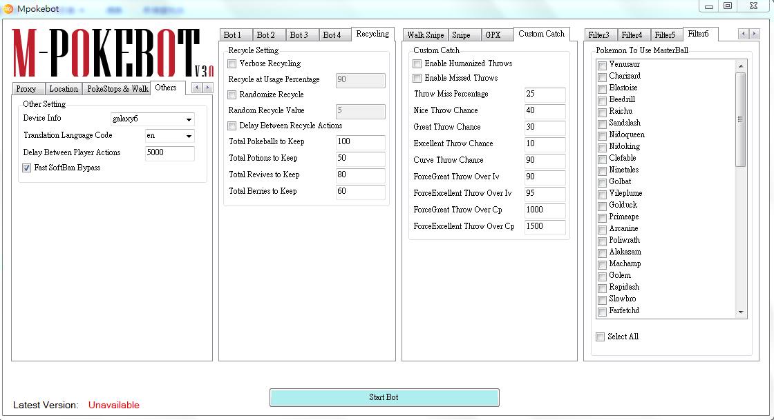Check Venusaur for MasterBall use
774x420 pixels.
click(x=602, y=66)
